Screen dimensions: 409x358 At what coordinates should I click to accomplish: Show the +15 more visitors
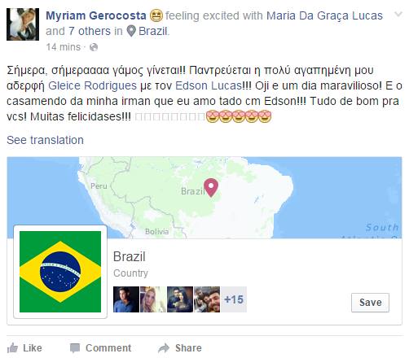(x=234, y=299)
